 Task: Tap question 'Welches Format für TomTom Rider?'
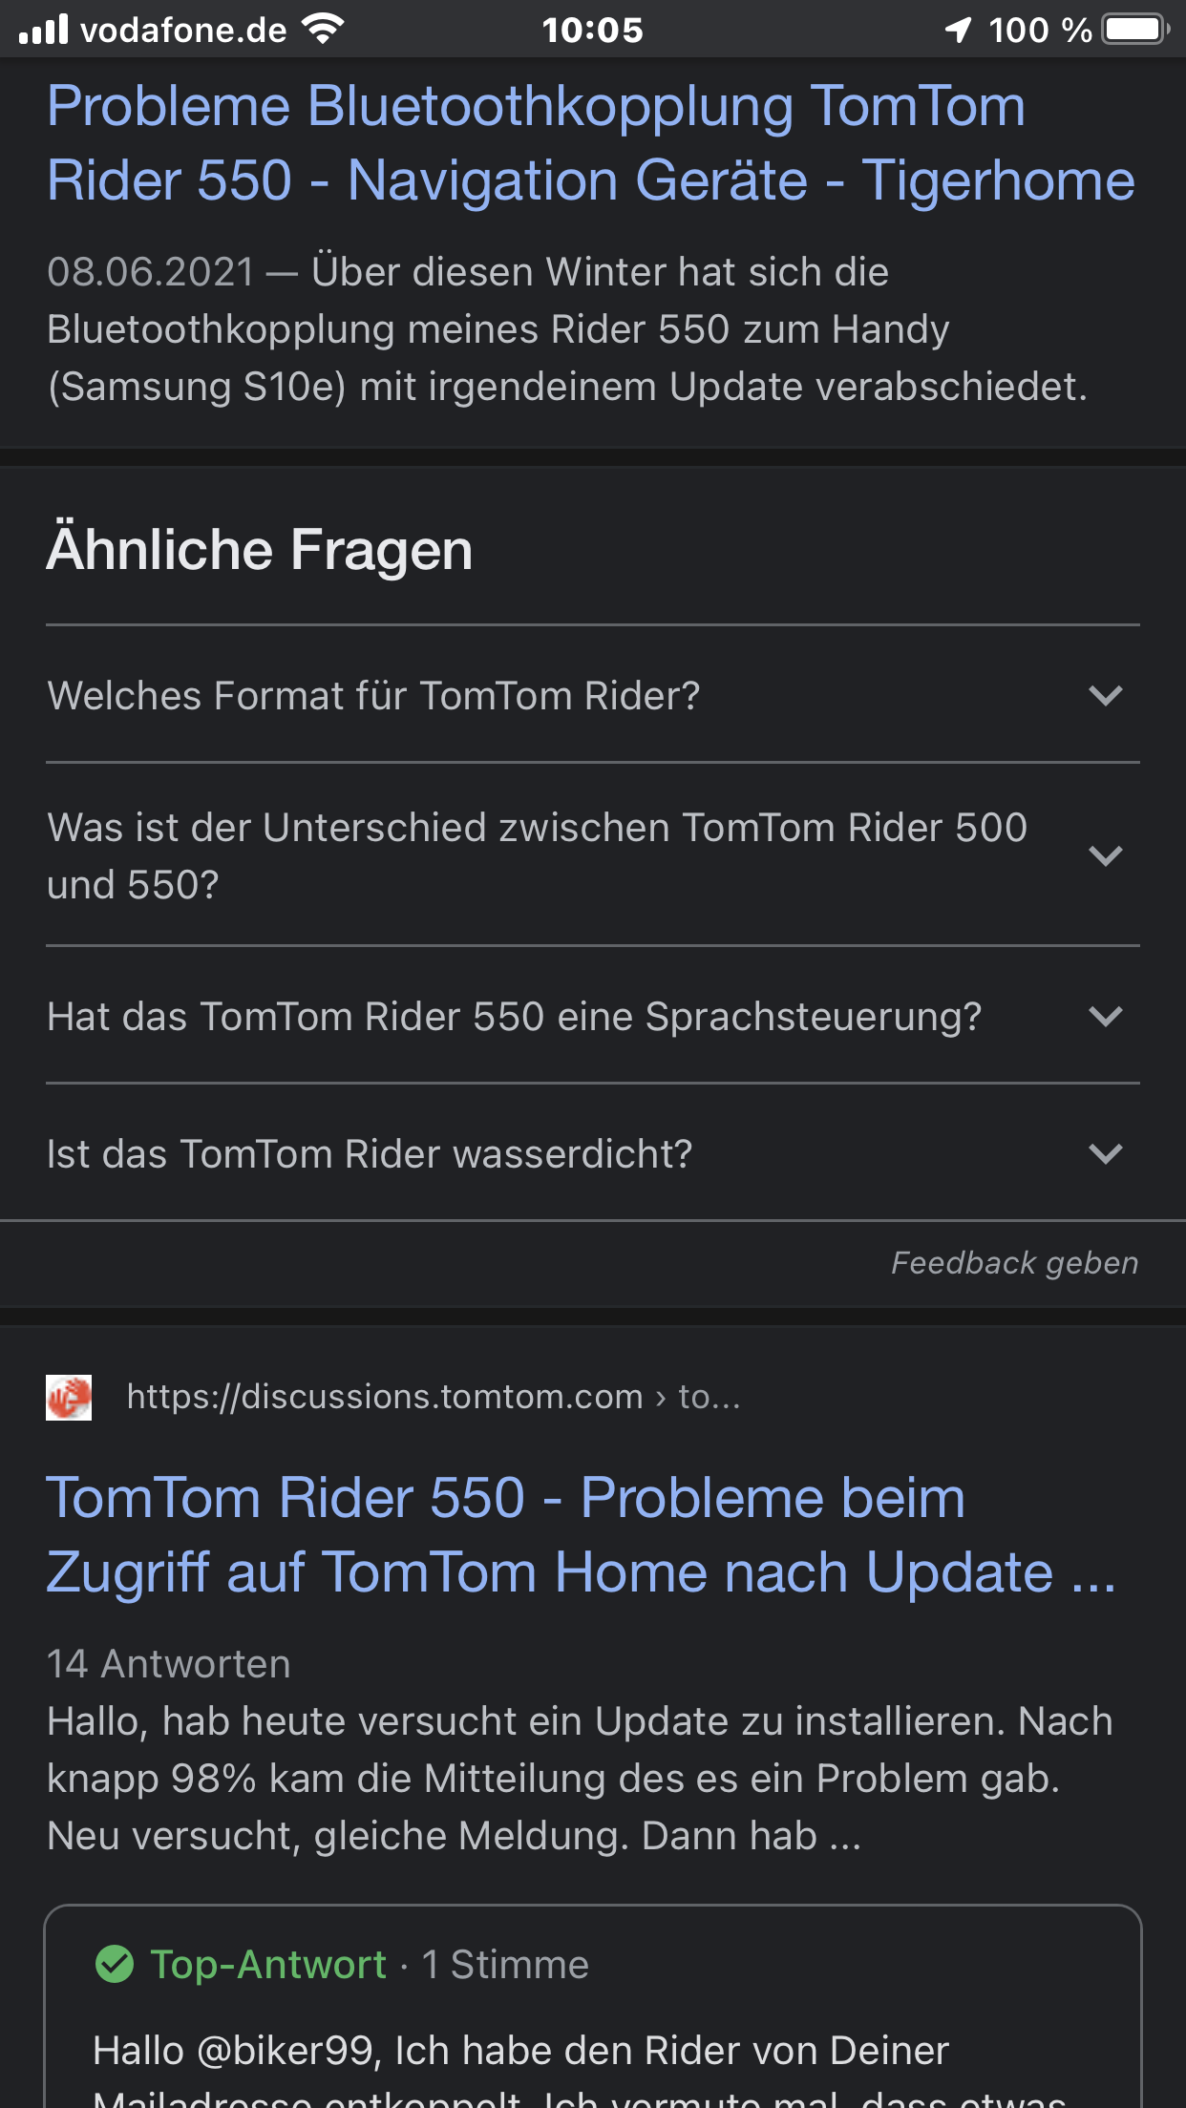click(x=373, y=696)
